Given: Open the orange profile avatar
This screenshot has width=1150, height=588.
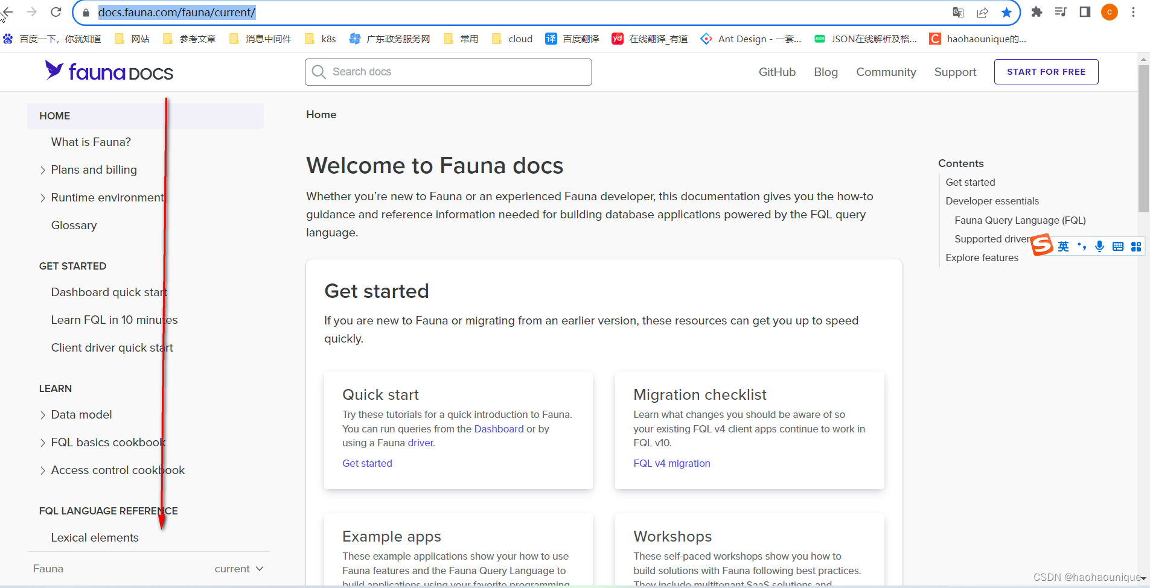Looking at the screenshot, I should click(1110, 12).
